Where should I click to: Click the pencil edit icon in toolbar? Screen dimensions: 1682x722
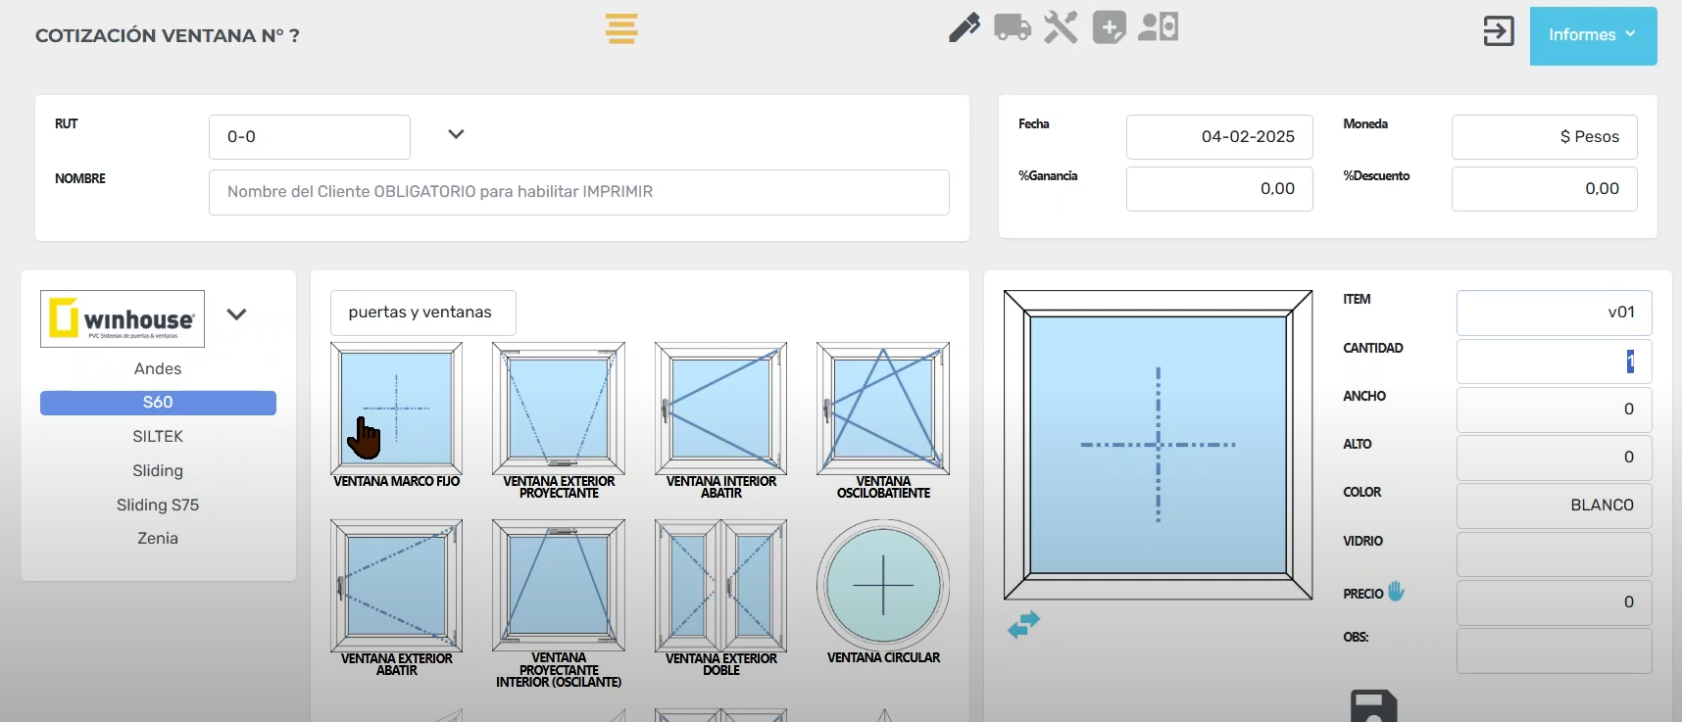tap(964, 27)
